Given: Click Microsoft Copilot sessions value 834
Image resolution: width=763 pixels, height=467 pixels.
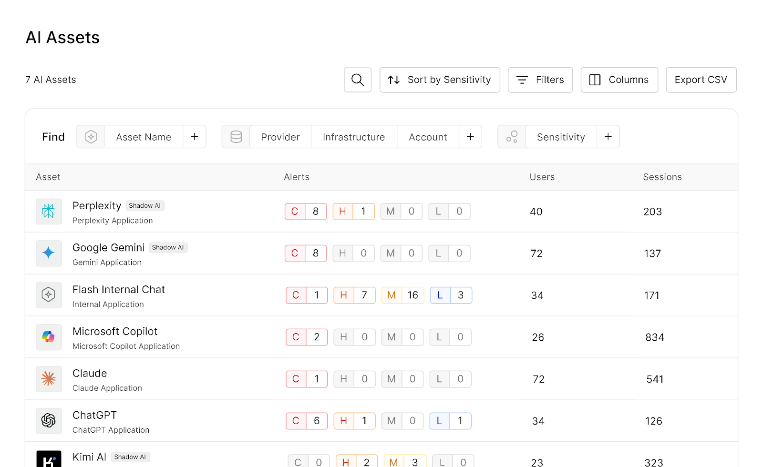Looking at the screenshot, I should (655, 337).
